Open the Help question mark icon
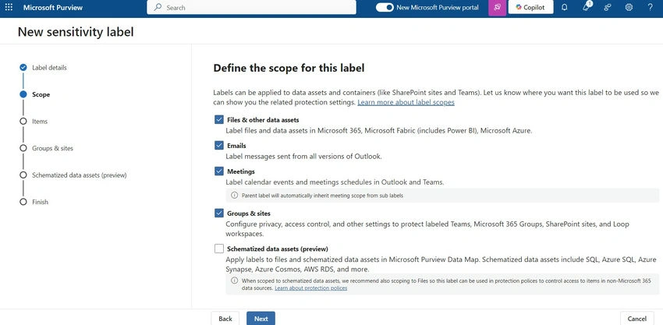Screen dimensions: 663x325 click(651, 7)
